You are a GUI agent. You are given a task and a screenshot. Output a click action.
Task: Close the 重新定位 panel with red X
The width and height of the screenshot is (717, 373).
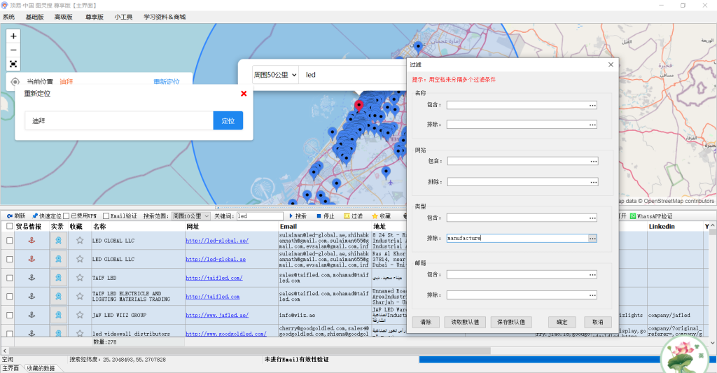(244, 94)
